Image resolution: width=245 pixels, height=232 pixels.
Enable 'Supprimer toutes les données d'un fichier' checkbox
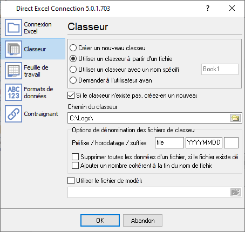(x=75, y=157)
